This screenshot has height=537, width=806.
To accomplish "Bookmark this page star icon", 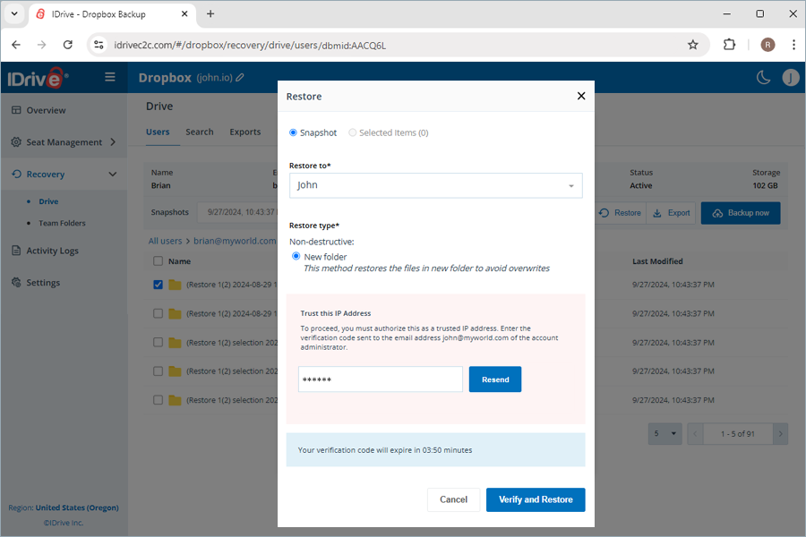I will [x=693, y=45].
